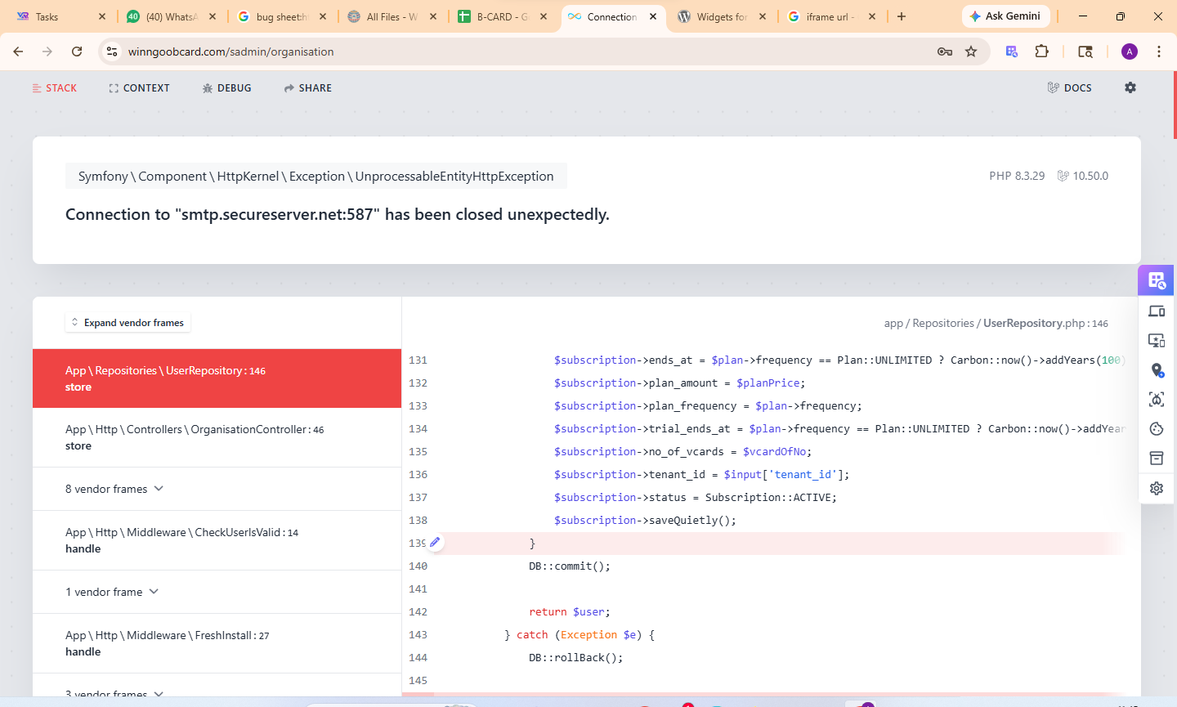Switch to bug sheet Google tab
This screenshot has width=1177, height=707.
point(280,16)
